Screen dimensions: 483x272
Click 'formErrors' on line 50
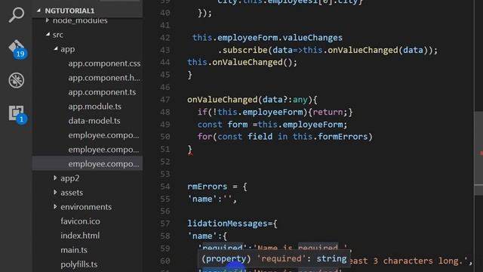click(x=343, y=137)
